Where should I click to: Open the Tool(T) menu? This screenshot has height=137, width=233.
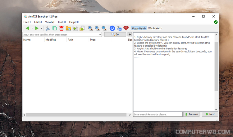click(62, 22)
